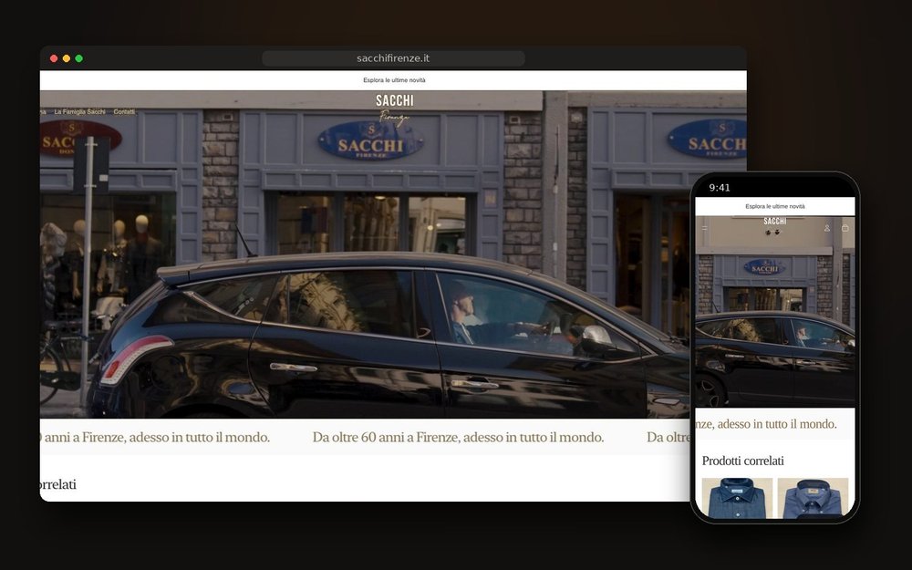
Task: Click the middle 'Da oltre 60 anni a Firenze' text
Action: click(x=458, y=437)
